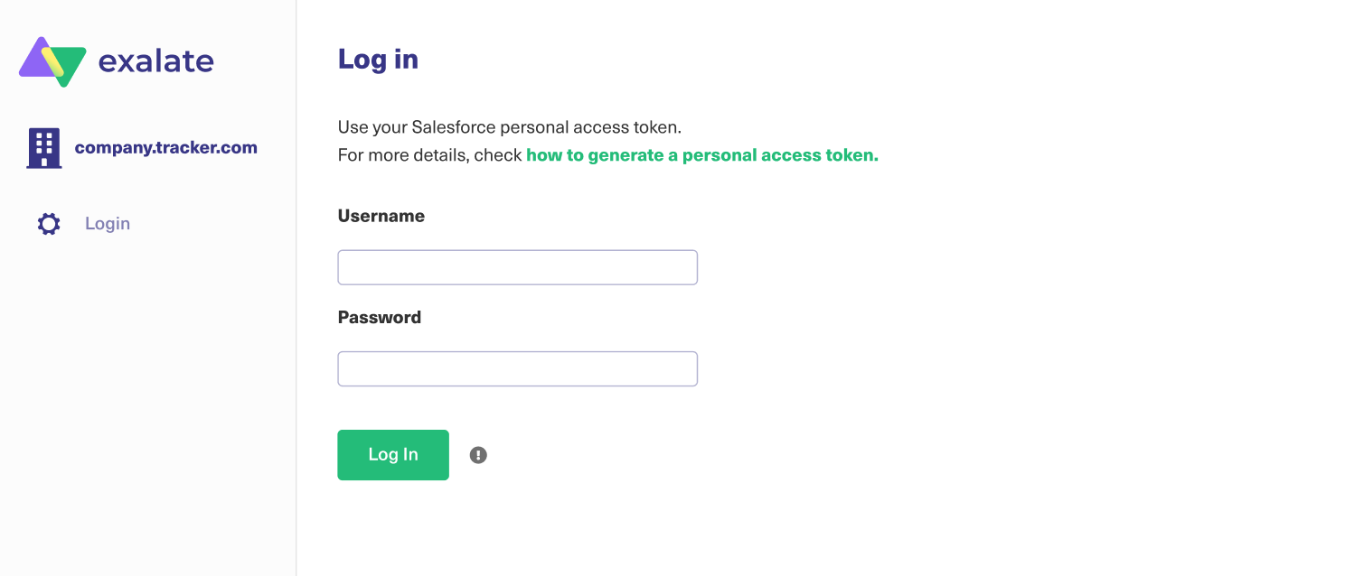Focus the Password input field
1345x576 pixels.
pyautogui.click(x=517, y=368)
